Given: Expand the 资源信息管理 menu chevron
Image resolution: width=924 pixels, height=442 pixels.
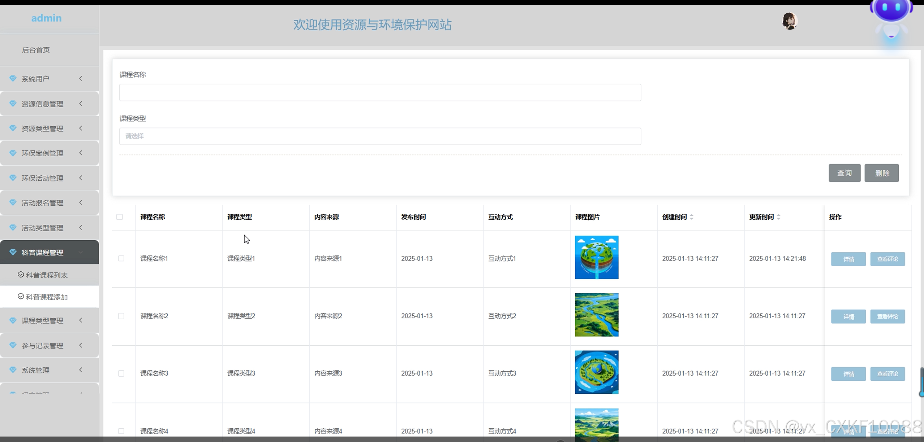Looking at the screenshot, I should [x=81, y=104].
